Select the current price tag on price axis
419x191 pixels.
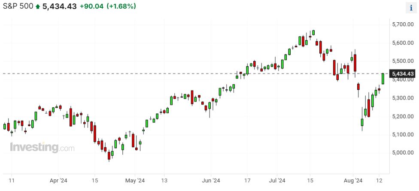(x=403, y=74)
